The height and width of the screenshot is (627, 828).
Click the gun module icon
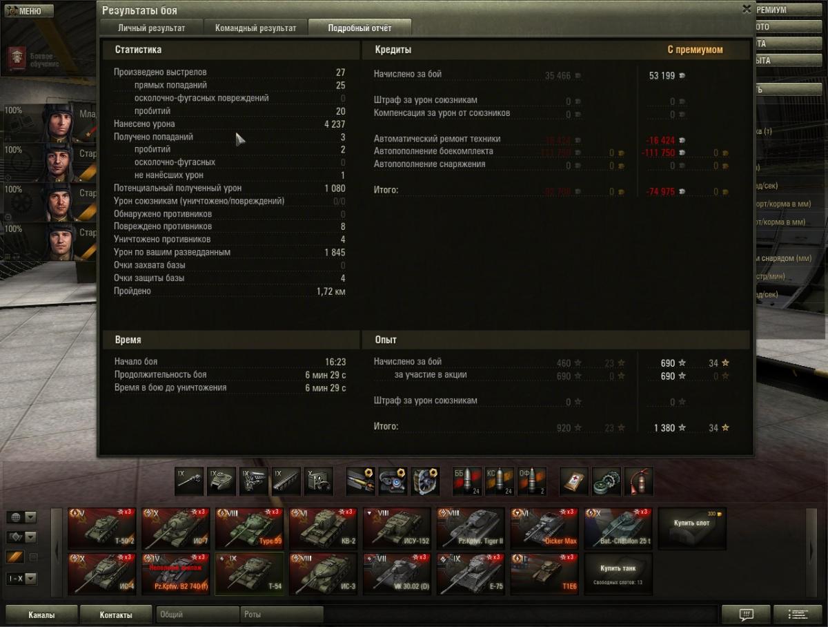[189, 481]
